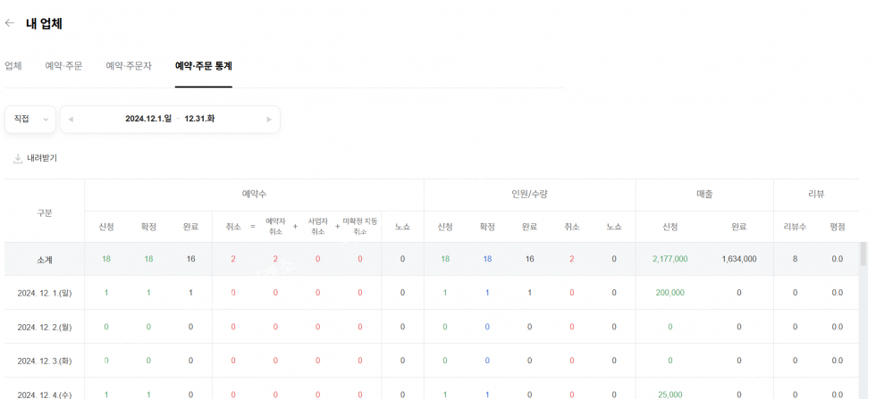Switch to the 예약·주문 tab
This screenshot has height=399, width=876.
click(x=63, y=66)
